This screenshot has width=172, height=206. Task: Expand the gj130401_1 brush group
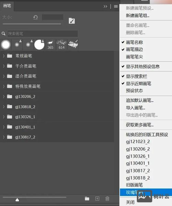point(4,127)
